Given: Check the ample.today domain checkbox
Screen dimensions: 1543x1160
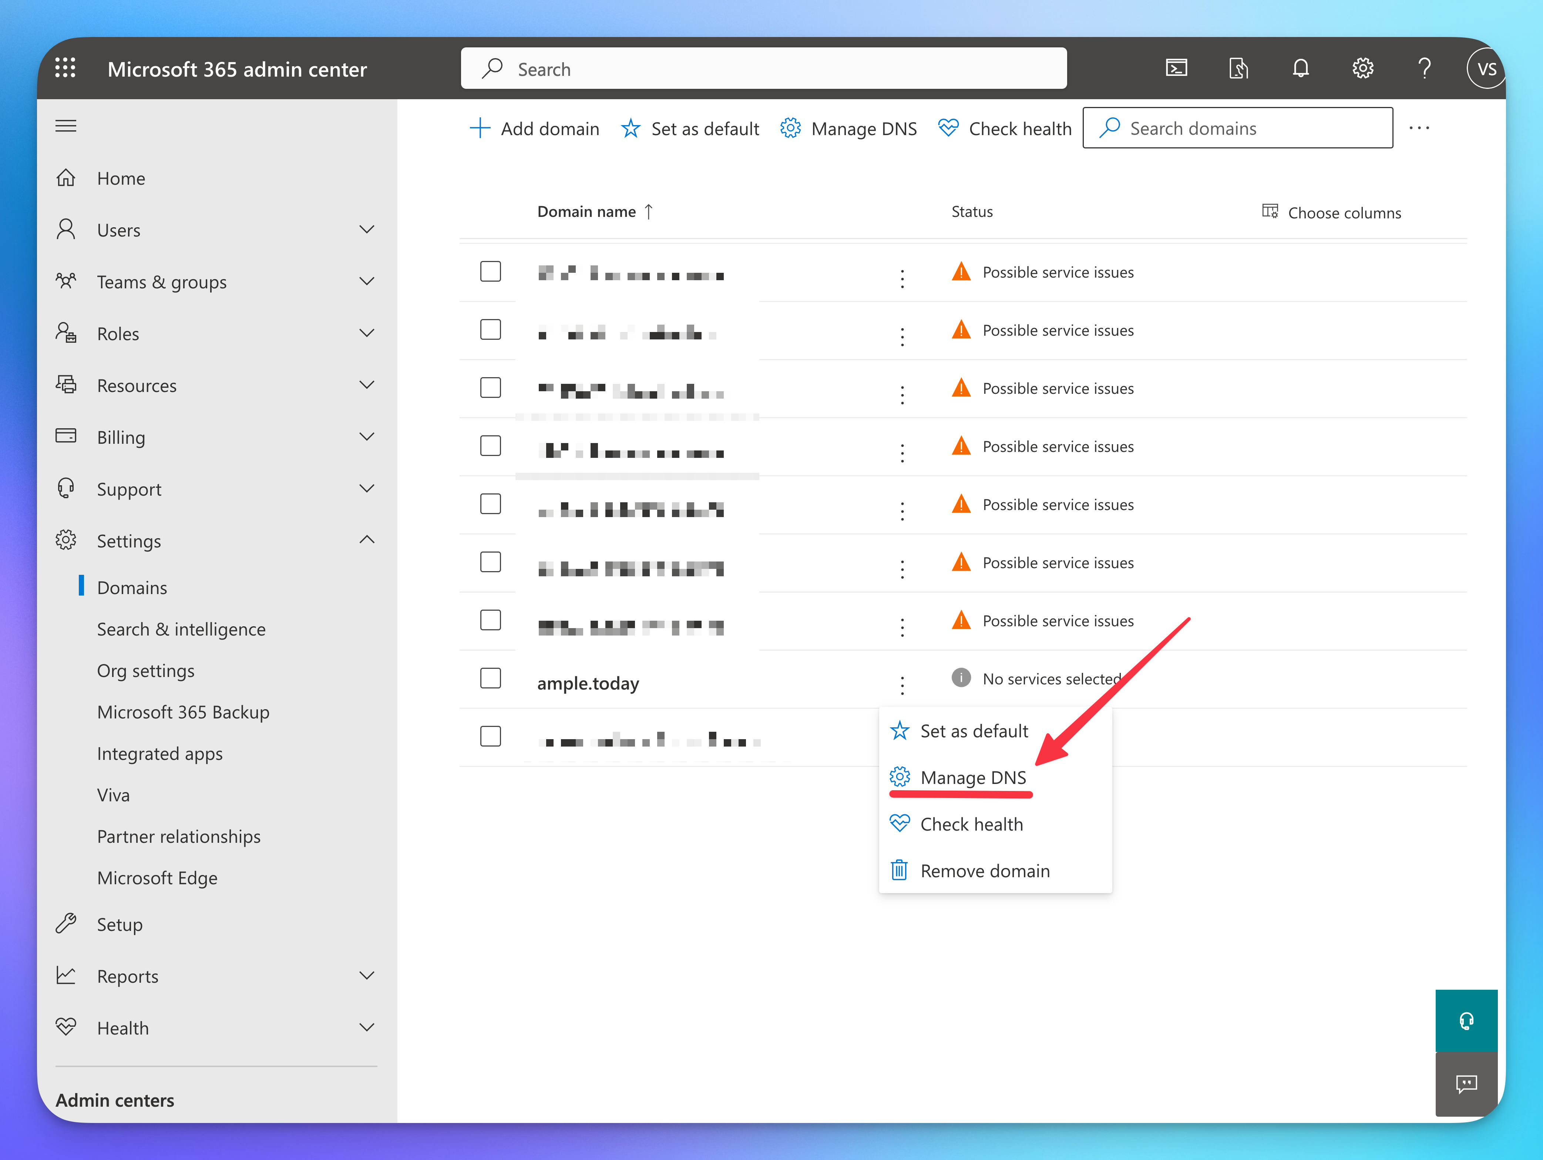Looking at the screenshot, I should pos(490,678).
